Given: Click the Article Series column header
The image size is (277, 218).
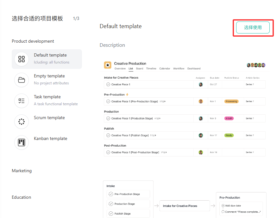Looking at the screenshot, I should pyautogui.click(x=253, y=78).
